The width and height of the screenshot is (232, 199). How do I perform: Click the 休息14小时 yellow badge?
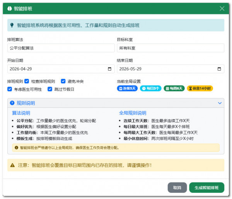point(200,88)
